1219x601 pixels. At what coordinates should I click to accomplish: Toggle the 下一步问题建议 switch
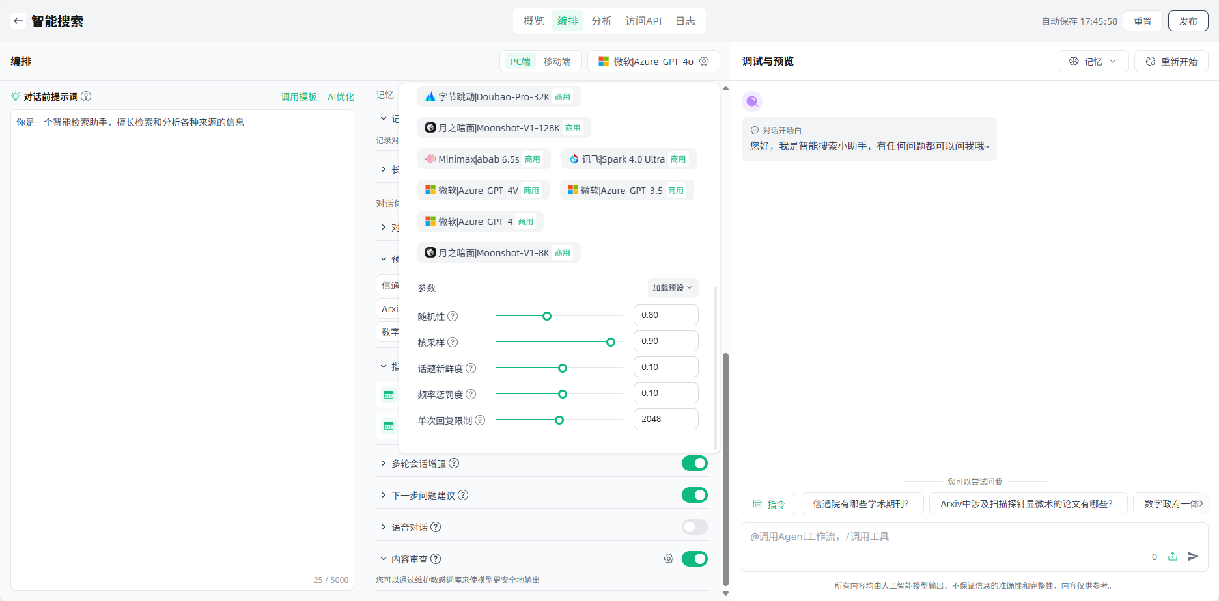(695, 495)
